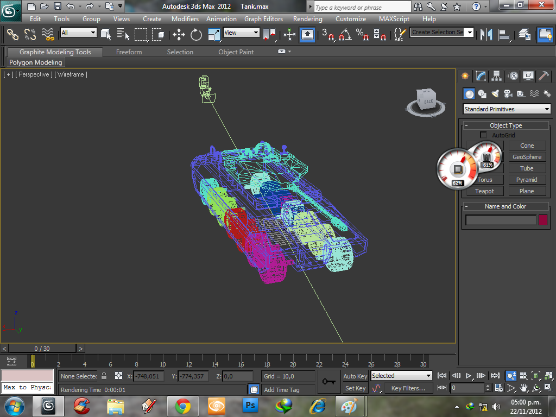Select the Cameras creation category

[x=508, y=94]
